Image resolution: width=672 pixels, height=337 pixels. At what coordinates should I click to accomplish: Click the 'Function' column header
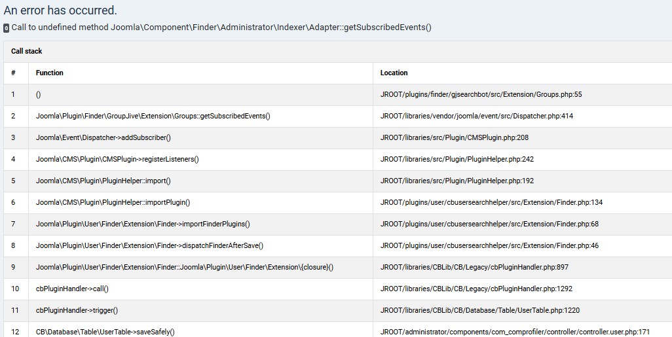tap(49, 73)
